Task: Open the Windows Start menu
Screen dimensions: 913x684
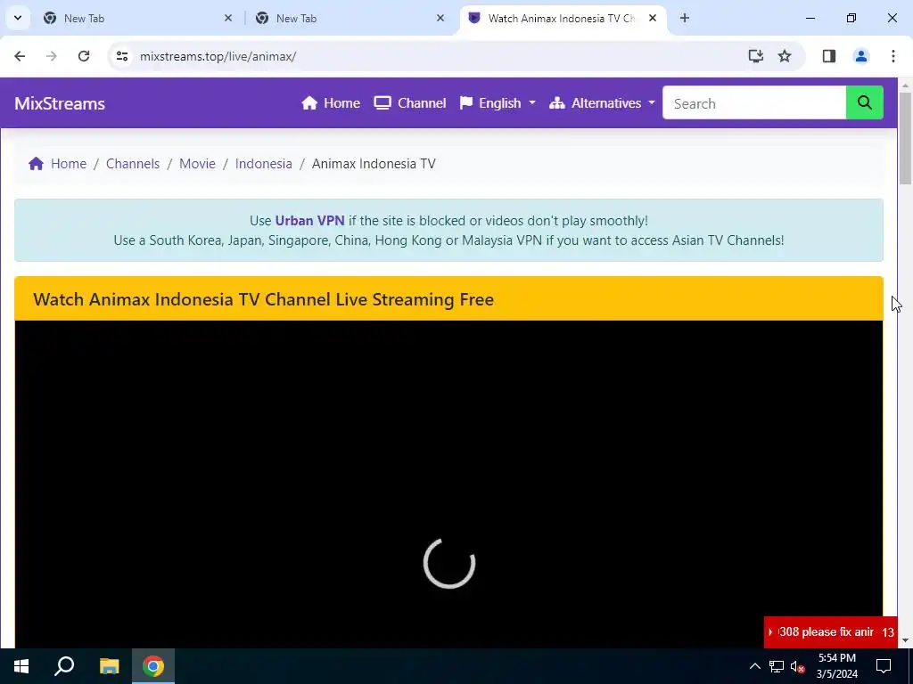Action: (21, 666)
